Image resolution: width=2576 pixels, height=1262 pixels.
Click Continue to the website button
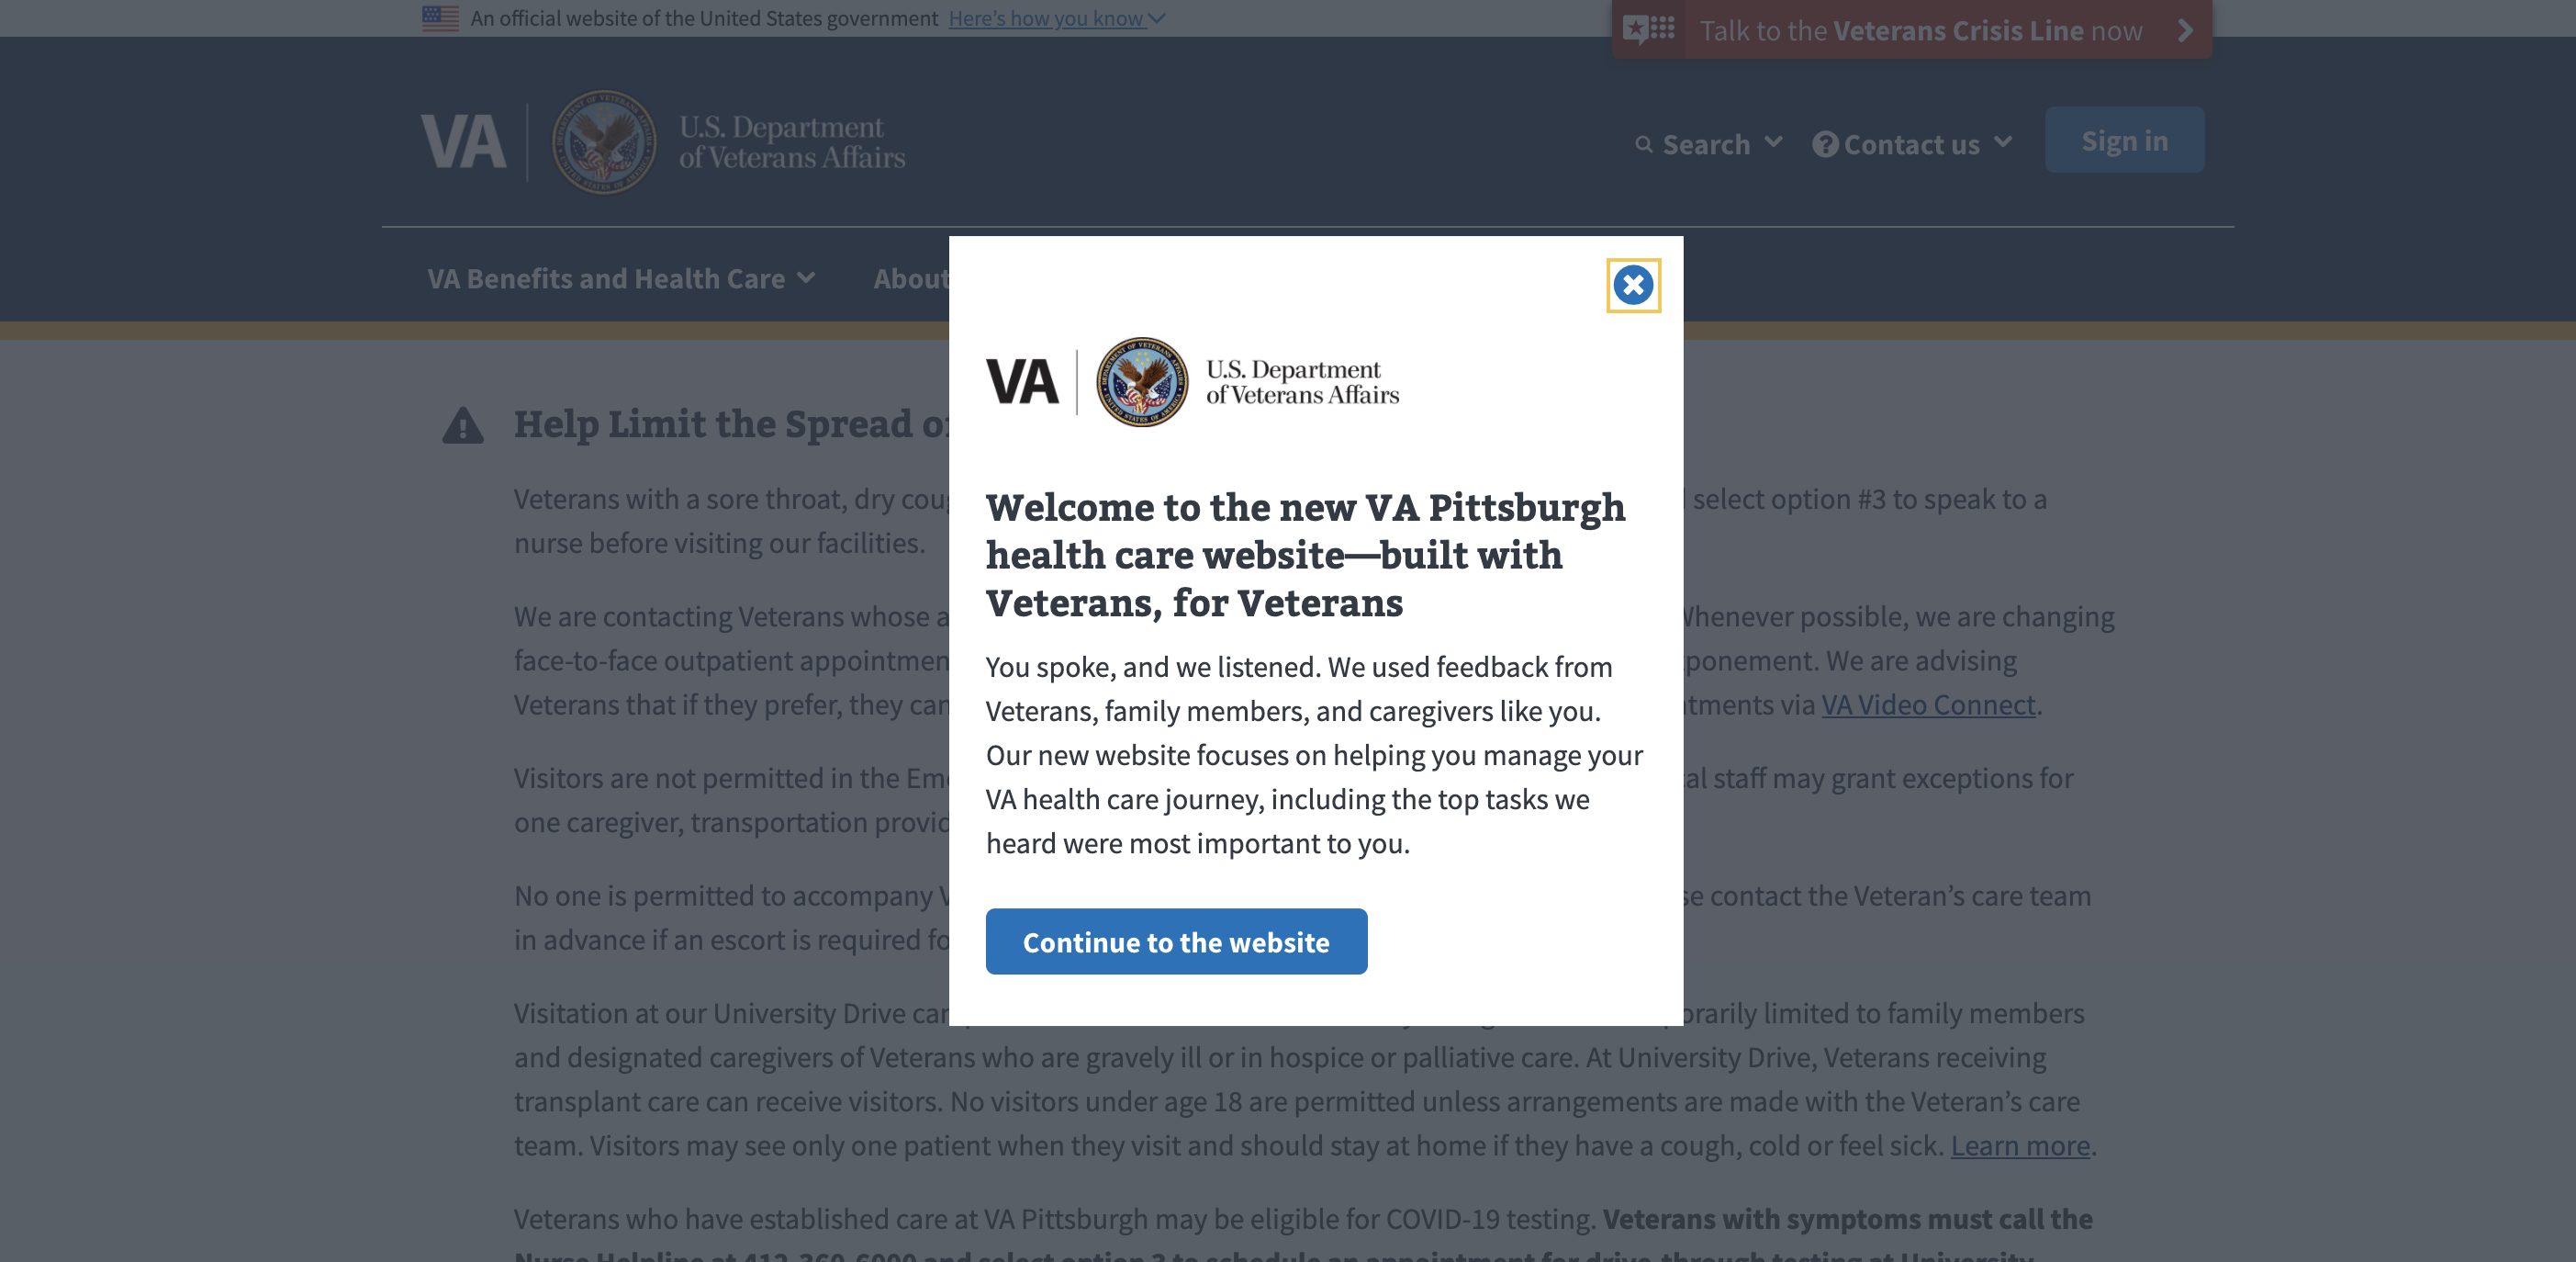[1176, 941]
